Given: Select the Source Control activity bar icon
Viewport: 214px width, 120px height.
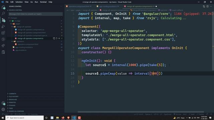Looking at the screenshot, I should pyautogui.click(x=3, y=20).
